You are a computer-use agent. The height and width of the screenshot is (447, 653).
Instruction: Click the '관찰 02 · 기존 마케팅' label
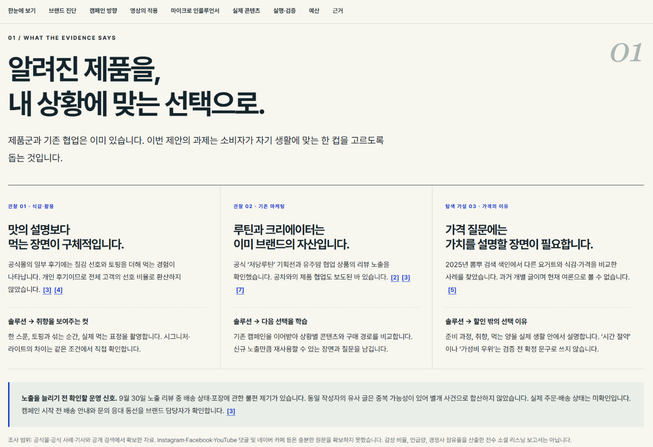[x=259, y=207]
